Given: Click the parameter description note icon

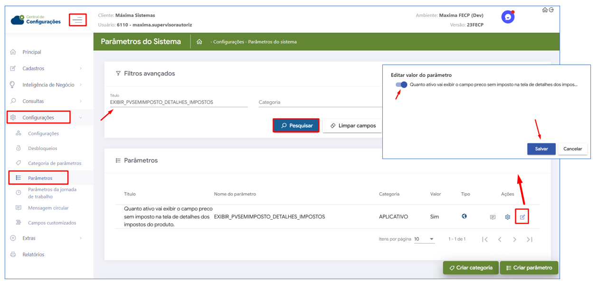Looking at the screenshot, I should (493, 217).
